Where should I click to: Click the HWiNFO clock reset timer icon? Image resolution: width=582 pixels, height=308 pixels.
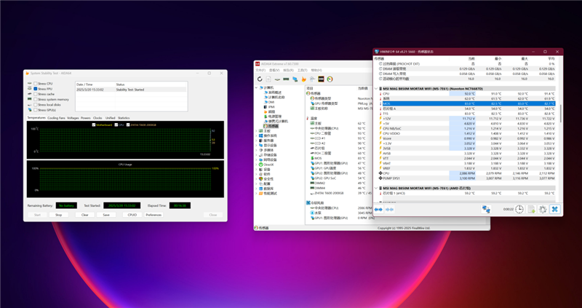(519, 210)
